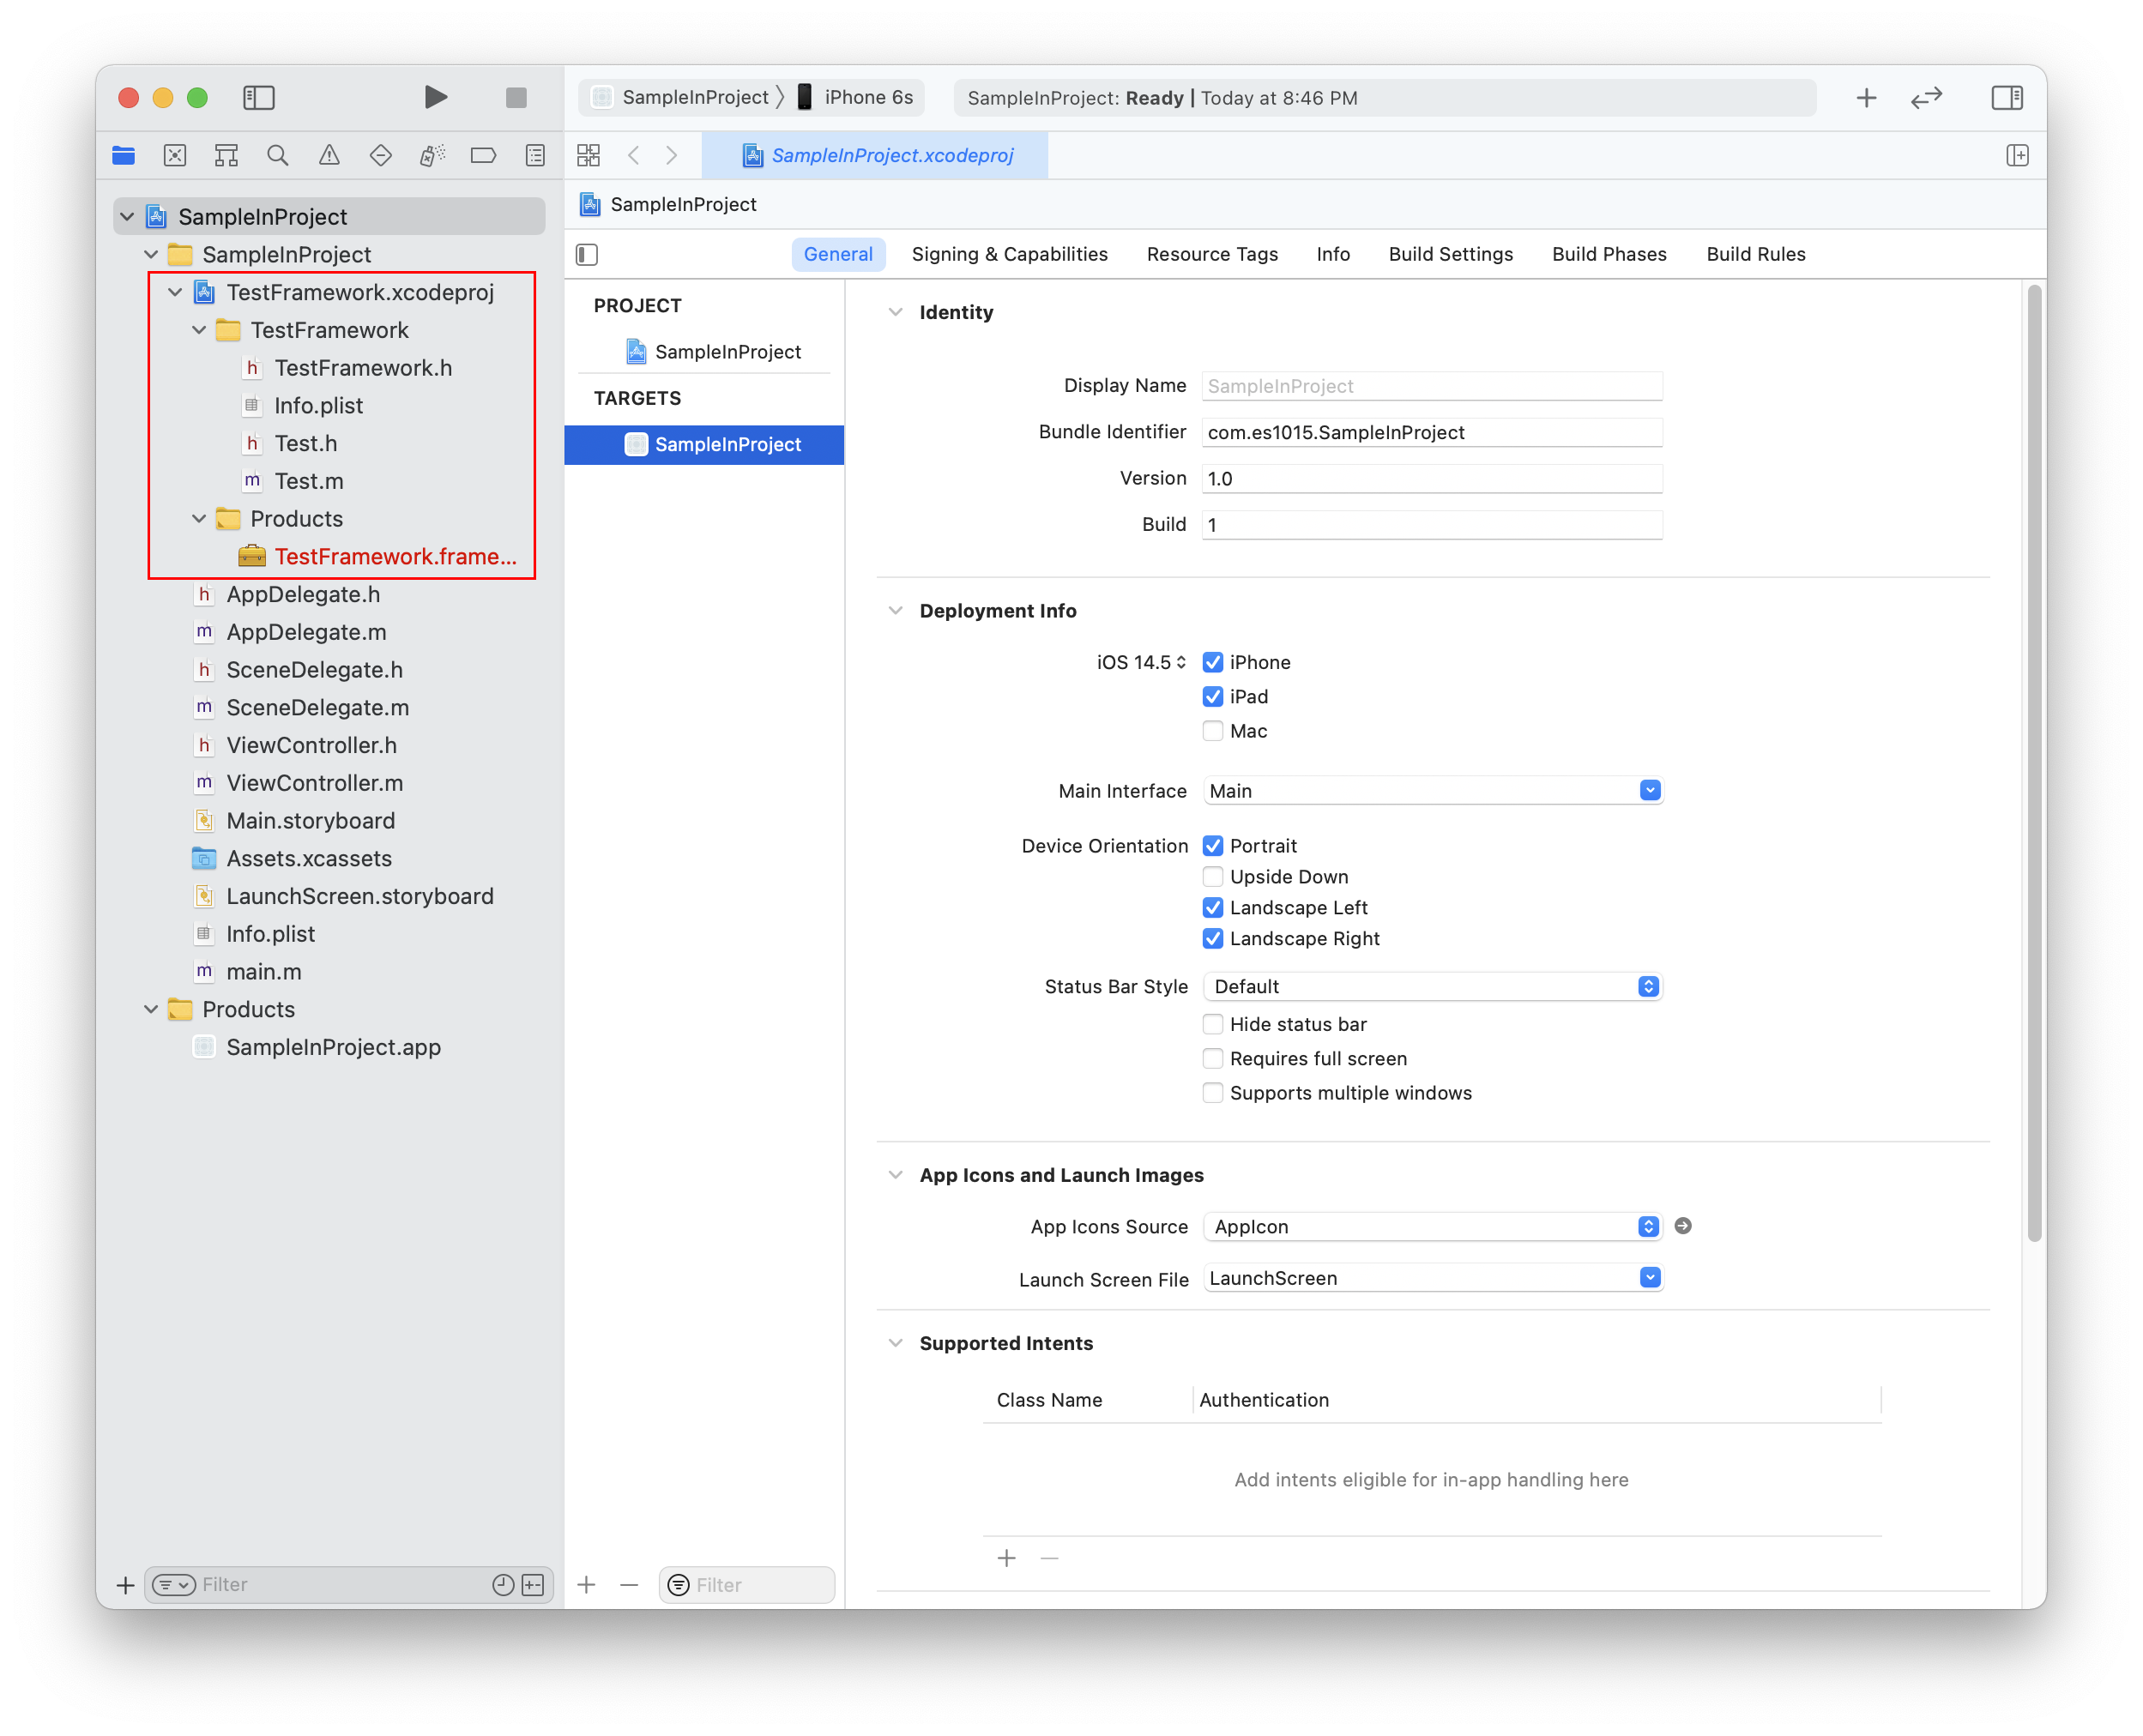Click the Bundle Identifier text field
Viewport: 2143px width, 1736px height.
click(x=1430, y=432)
